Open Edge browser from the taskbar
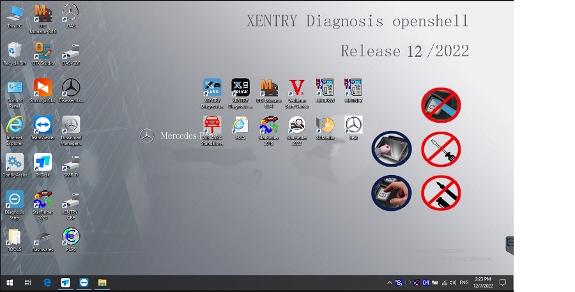Screen dimensions: 575x292 coord(47,282)
